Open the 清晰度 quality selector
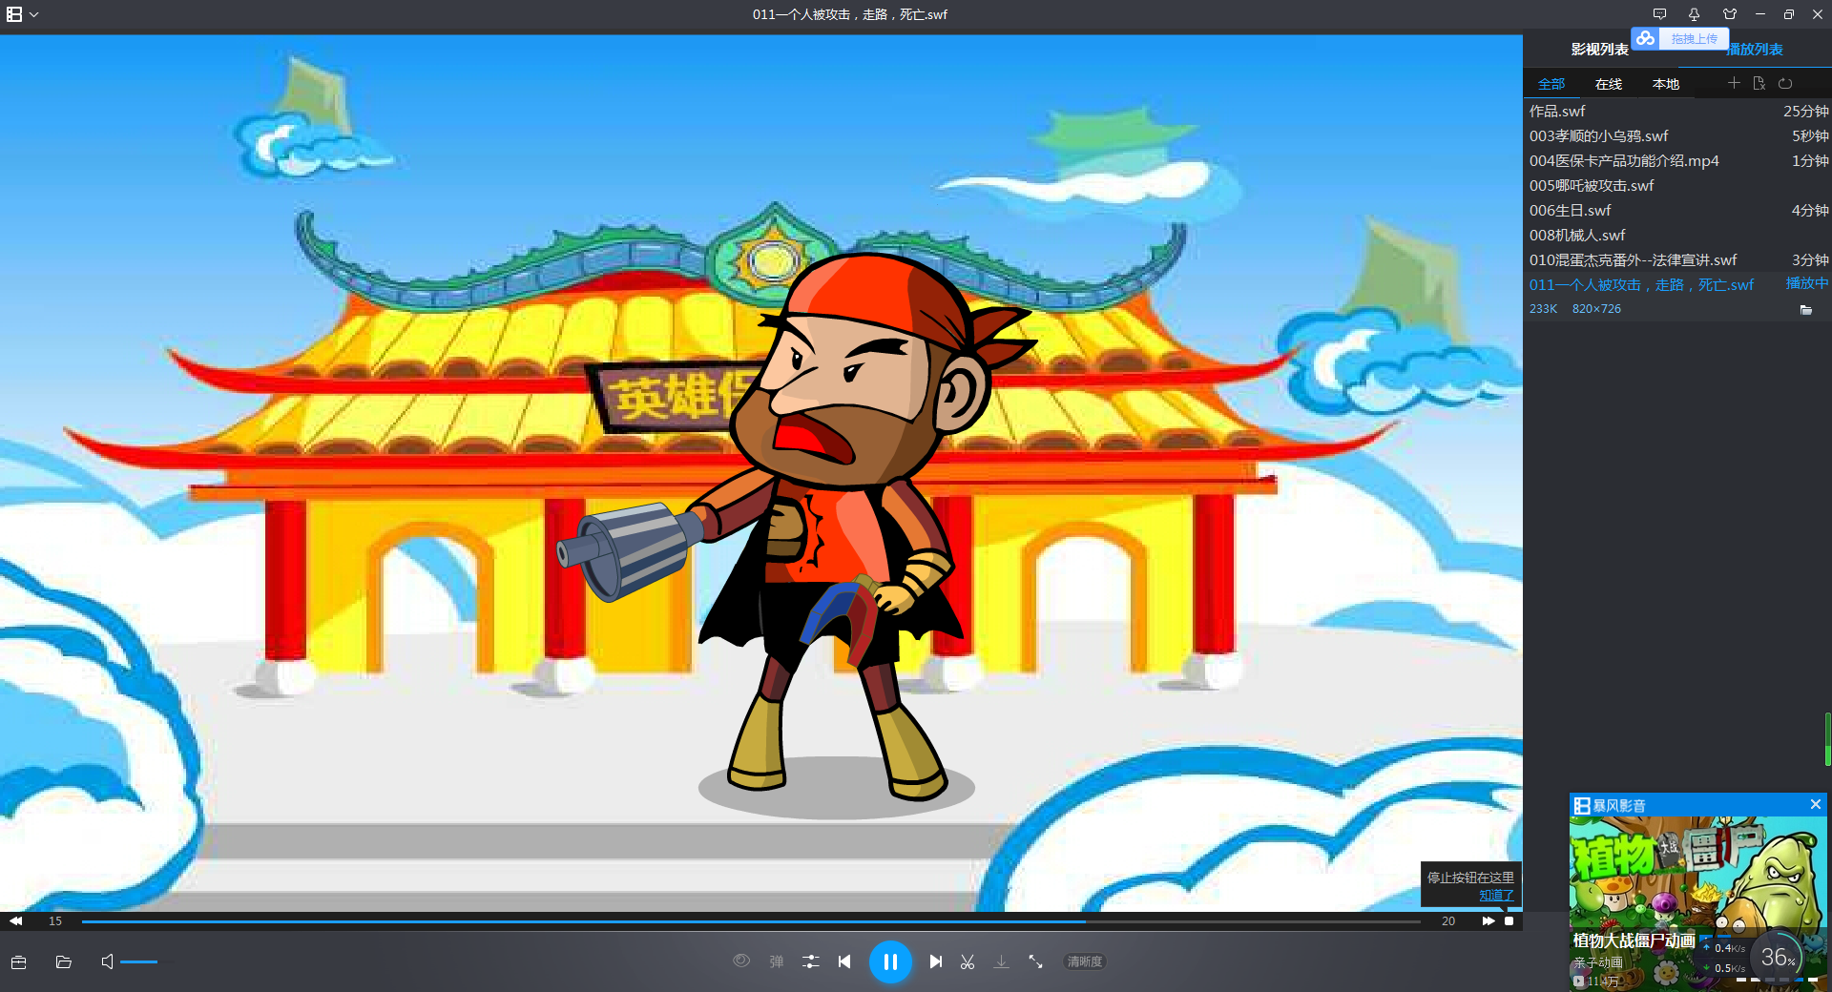Viewport: 1832px width, 992px height. pyautogui.click(x=1085, y=961)
